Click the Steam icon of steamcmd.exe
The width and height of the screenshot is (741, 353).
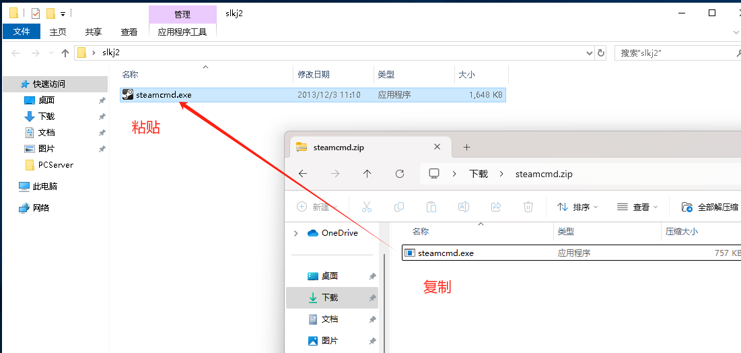pyautogui.click(x=127, y=94)
